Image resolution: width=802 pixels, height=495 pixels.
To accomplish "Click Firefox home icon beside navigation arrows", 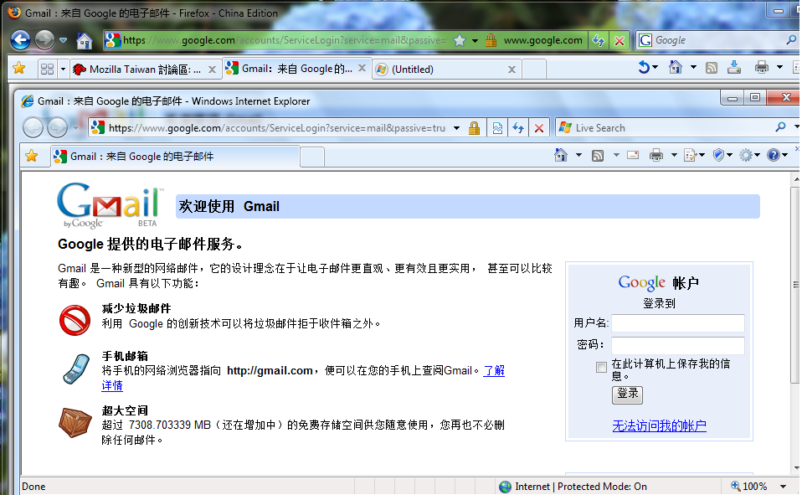I will point(85,40).
